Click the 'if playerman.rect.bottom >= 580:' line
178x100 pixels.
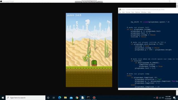[147, 44]
